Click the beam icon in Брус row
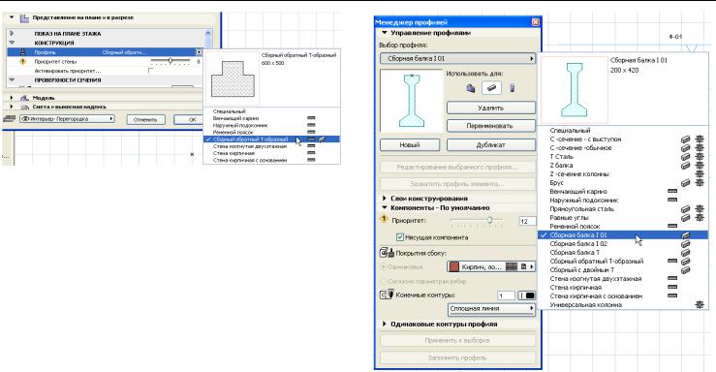The height and width of the screenshot is (372, 716). (x=685, y=182)
